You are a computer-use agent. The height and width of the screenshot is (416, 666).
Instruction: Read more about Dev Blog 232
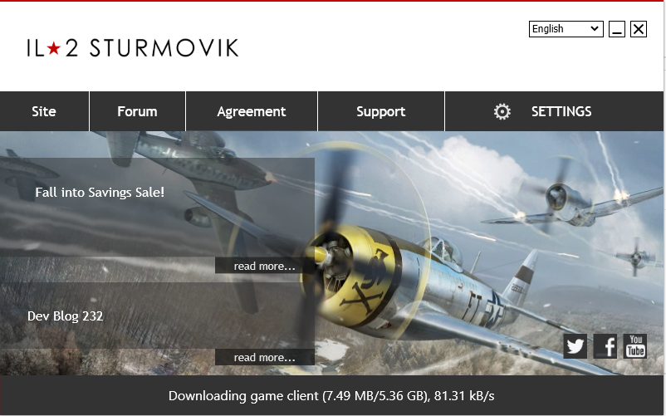(x=265, y=357)
